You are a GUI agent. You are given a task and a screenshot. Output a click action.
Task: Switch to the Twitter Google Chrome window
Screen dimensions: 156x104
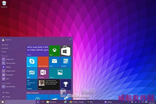(x=77, y=102)
